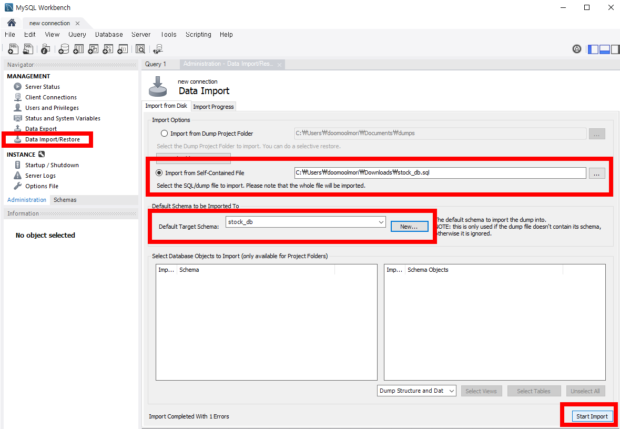Image resolution: width=620 pixels, height=429 pixels.
Task: Click the self-contained file path field
Action: click(440, 173)
